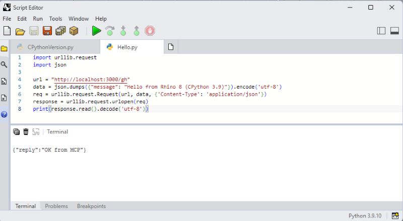Click the print statement on line 8
Viewport: 403px width, 221px height.
91,109
